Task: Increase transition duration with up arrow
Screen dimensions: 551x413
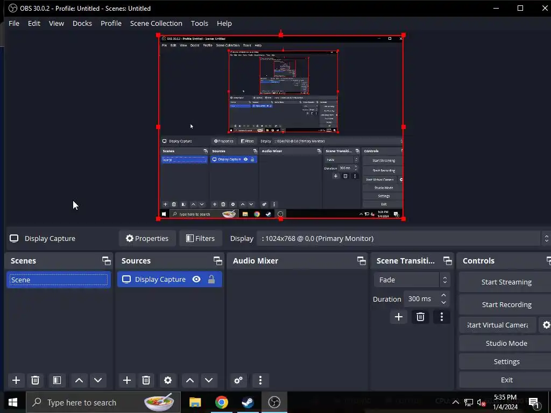Action: (443, 295)
